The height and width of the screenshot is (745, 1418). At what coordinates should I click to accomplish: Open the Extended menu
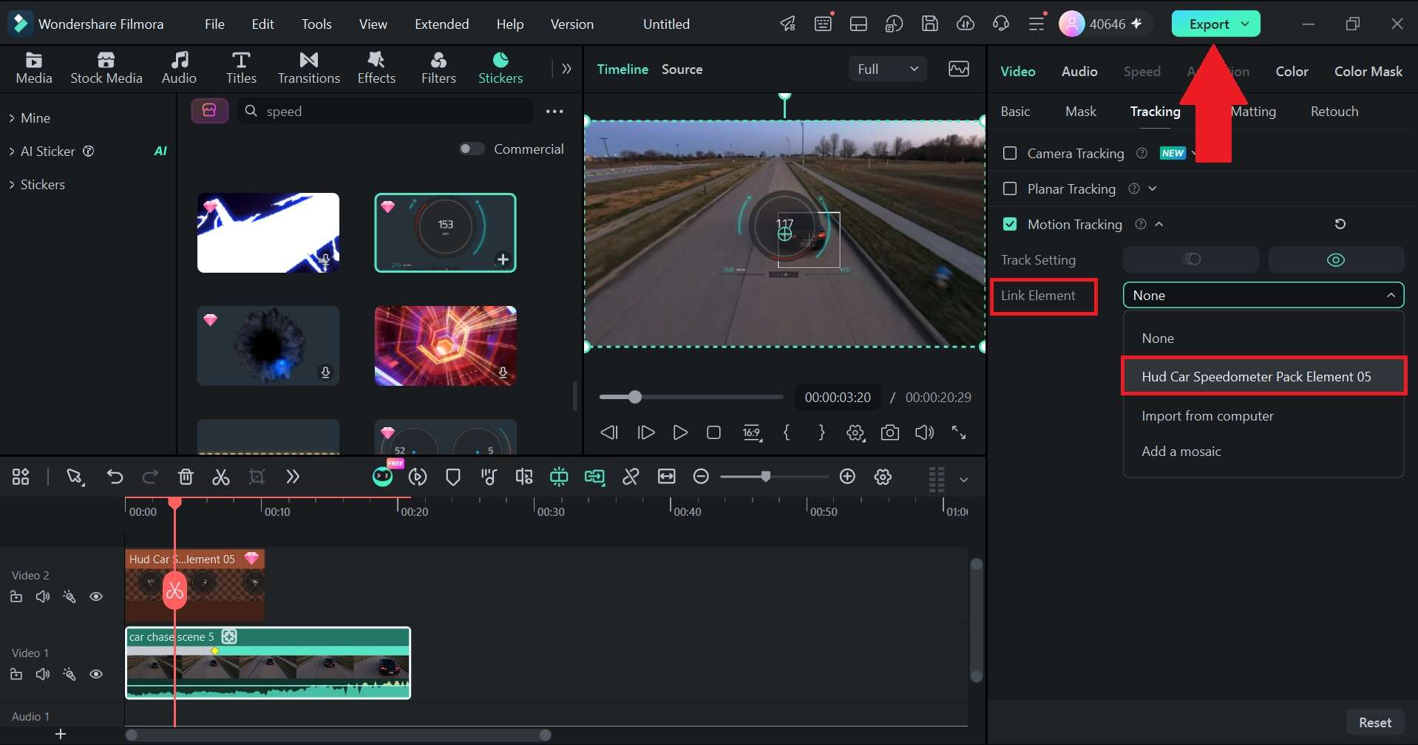tap(441, 24)
